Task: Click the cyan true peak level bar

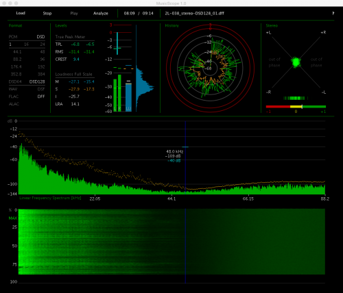Action: [x=117, y=43]
